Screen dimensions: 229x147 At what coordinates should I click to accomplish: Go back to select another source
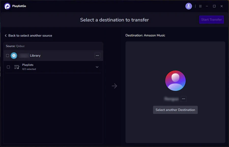(28, 36)
